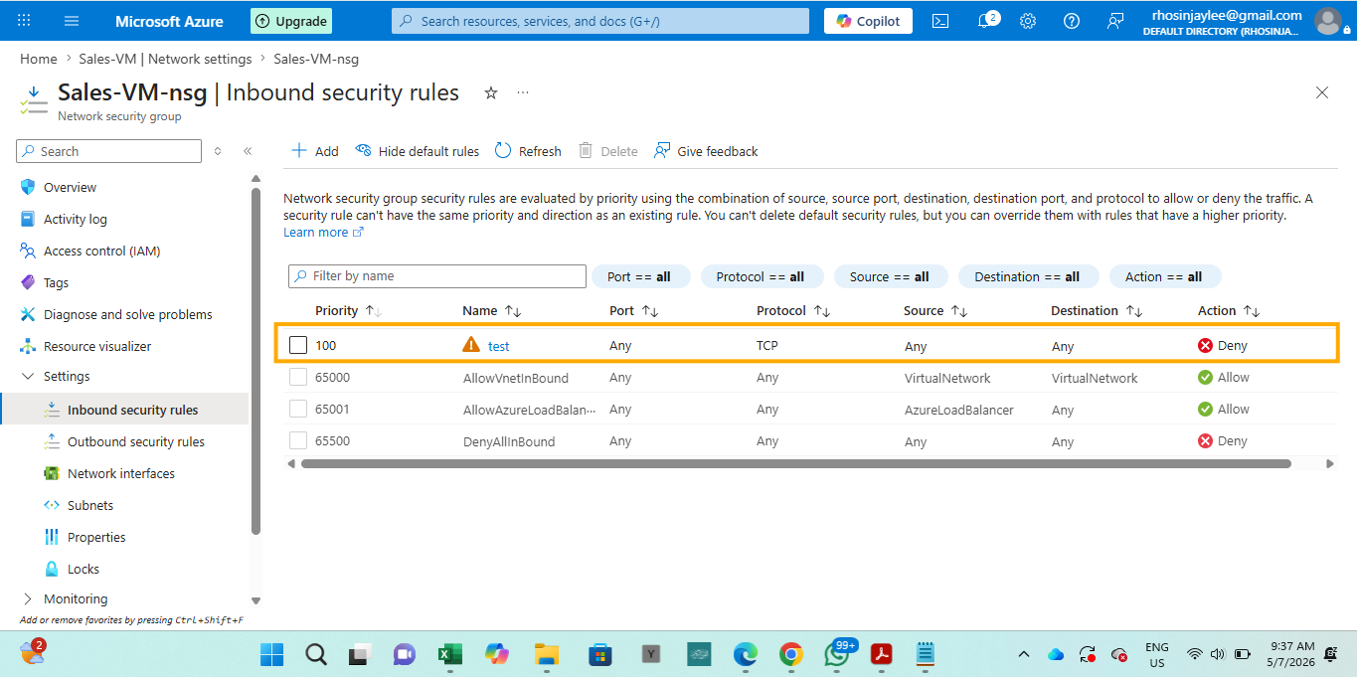Open File Explorer from the taskbar
This screenshot has height=677, width=1357.
(546, 654)
